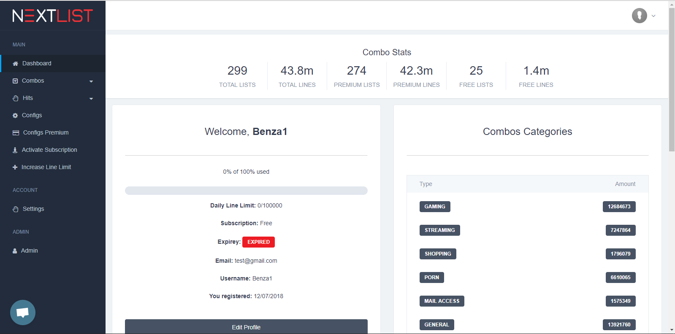This screenshot has height=334, width=675.
Task: Select the SHOPPING category tag
Action: coord(438,254)
